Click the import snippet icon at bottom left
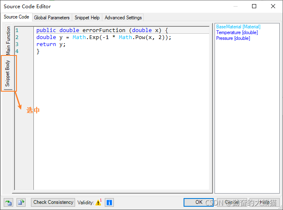The image size is (283, 210). pos(8,203)
